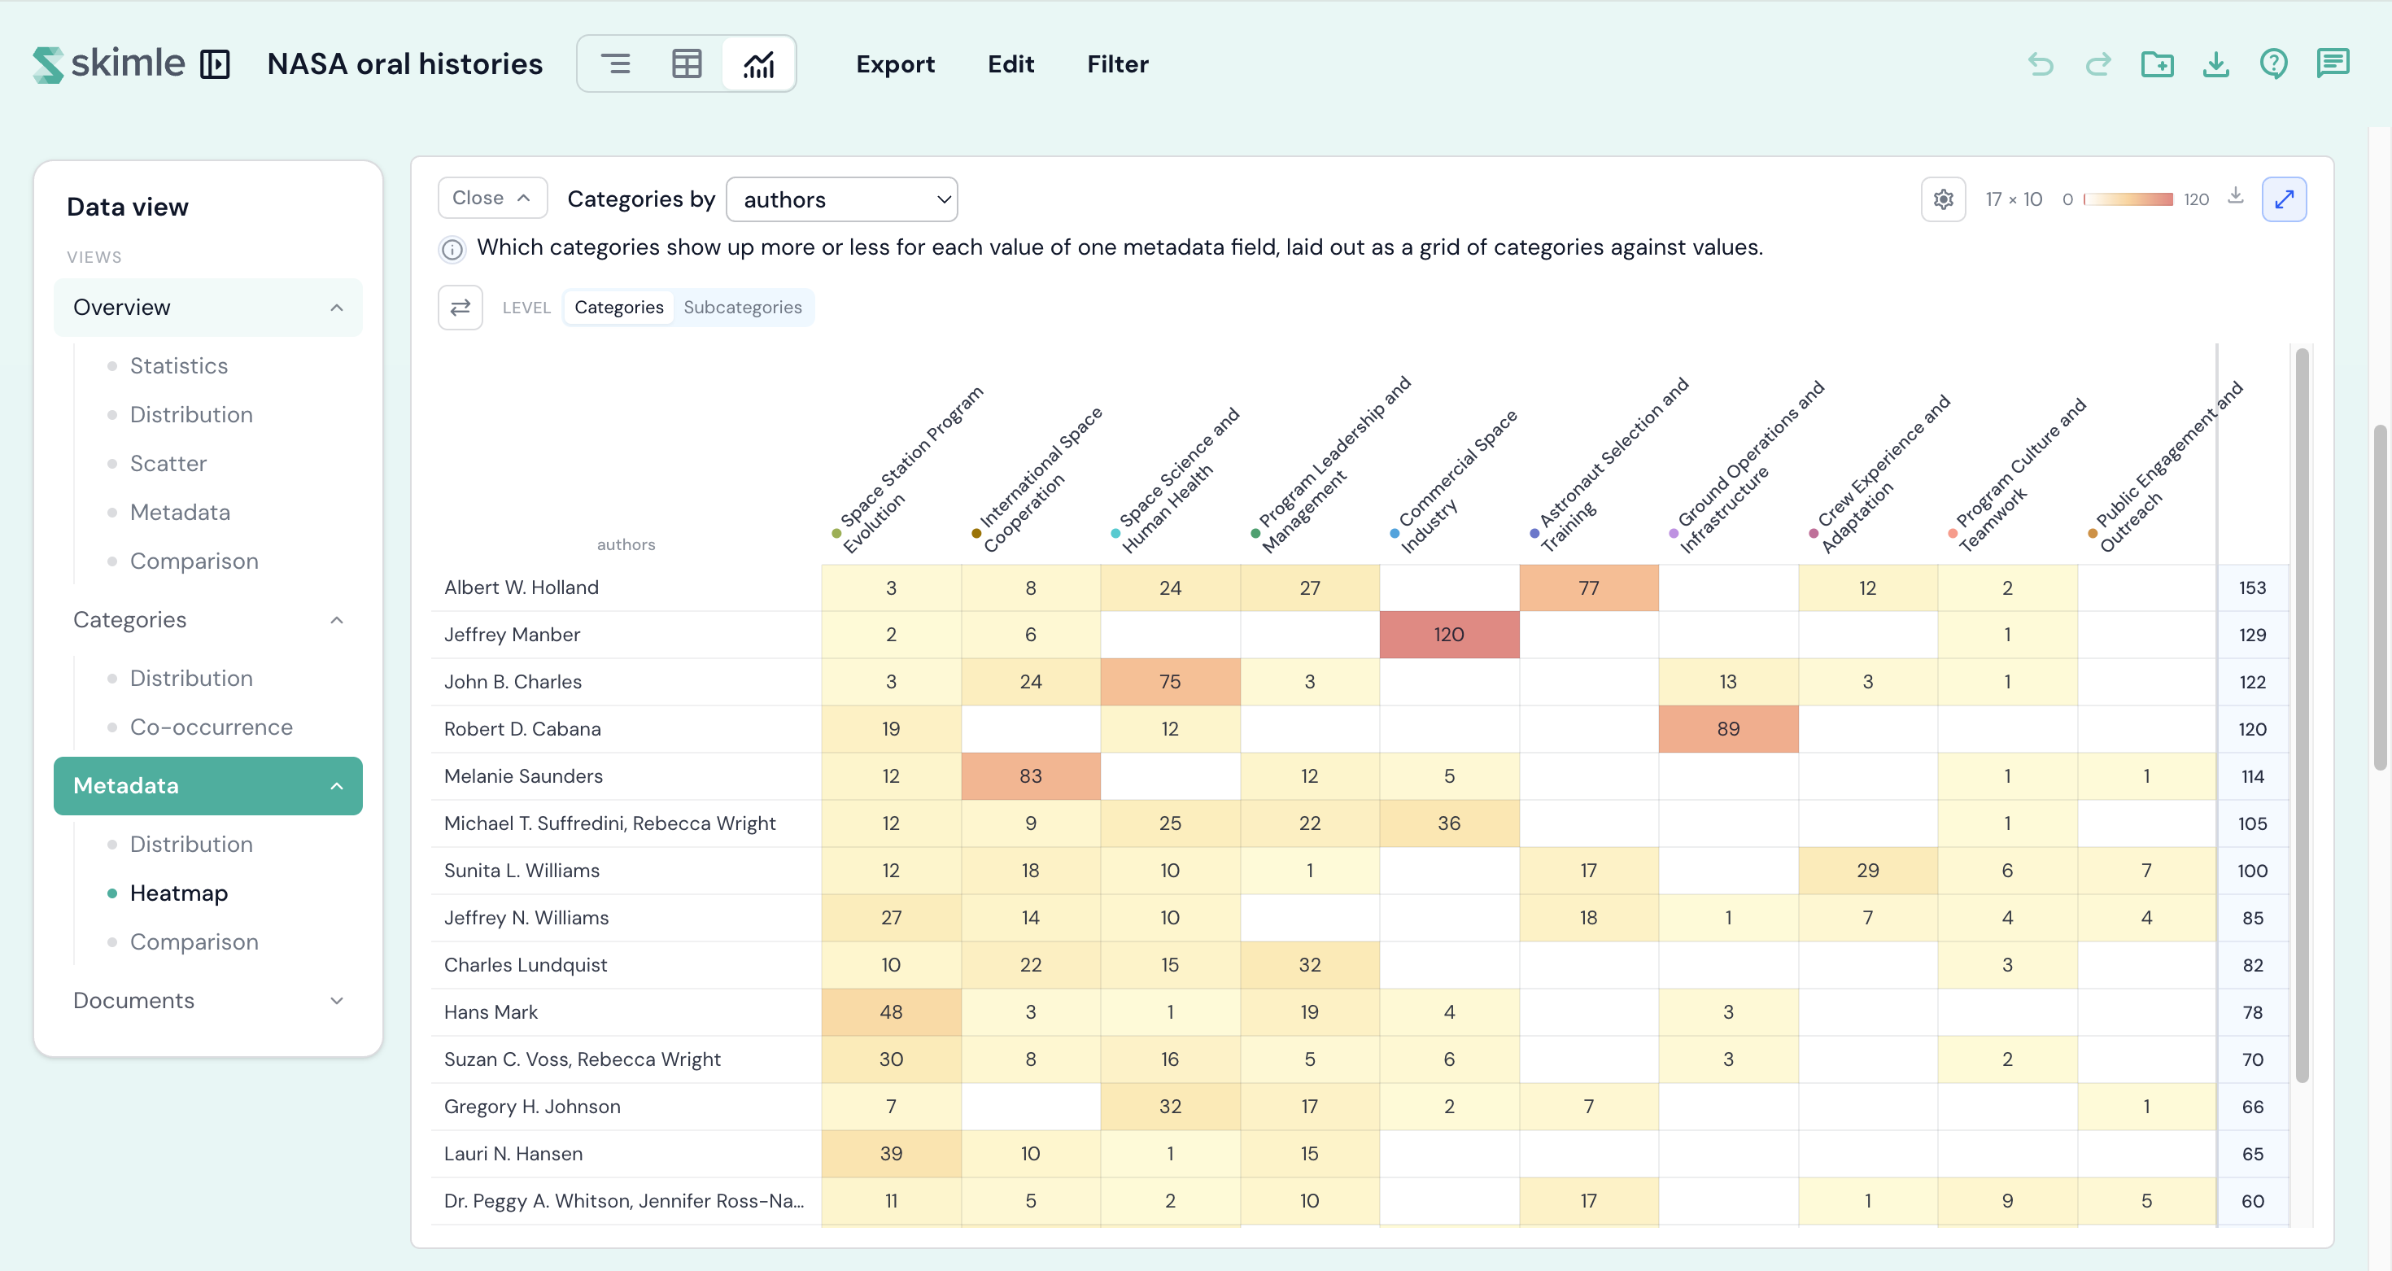Click the redo arrow icon
The image size is (2392, 1271).
click(2098, 64)
